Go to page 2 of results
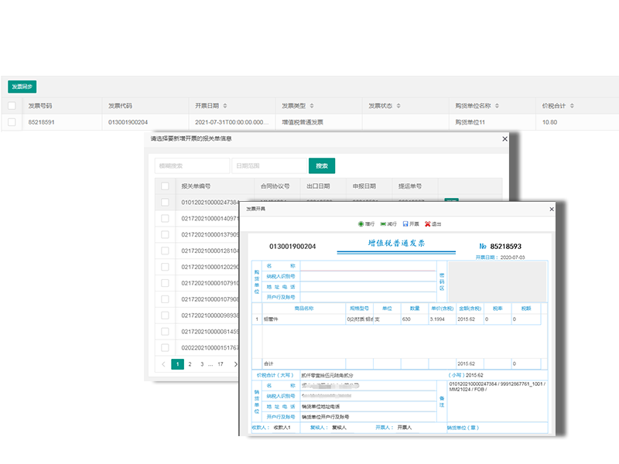The width and height of the screenshot is (619, 464). [x=190, y=363]
